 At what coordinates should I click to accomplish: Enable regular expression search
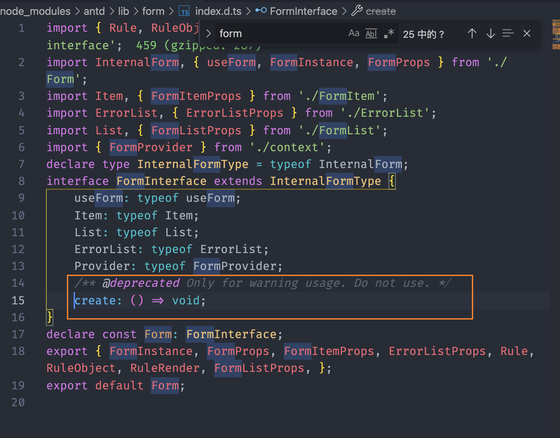[x=389, y=33]
